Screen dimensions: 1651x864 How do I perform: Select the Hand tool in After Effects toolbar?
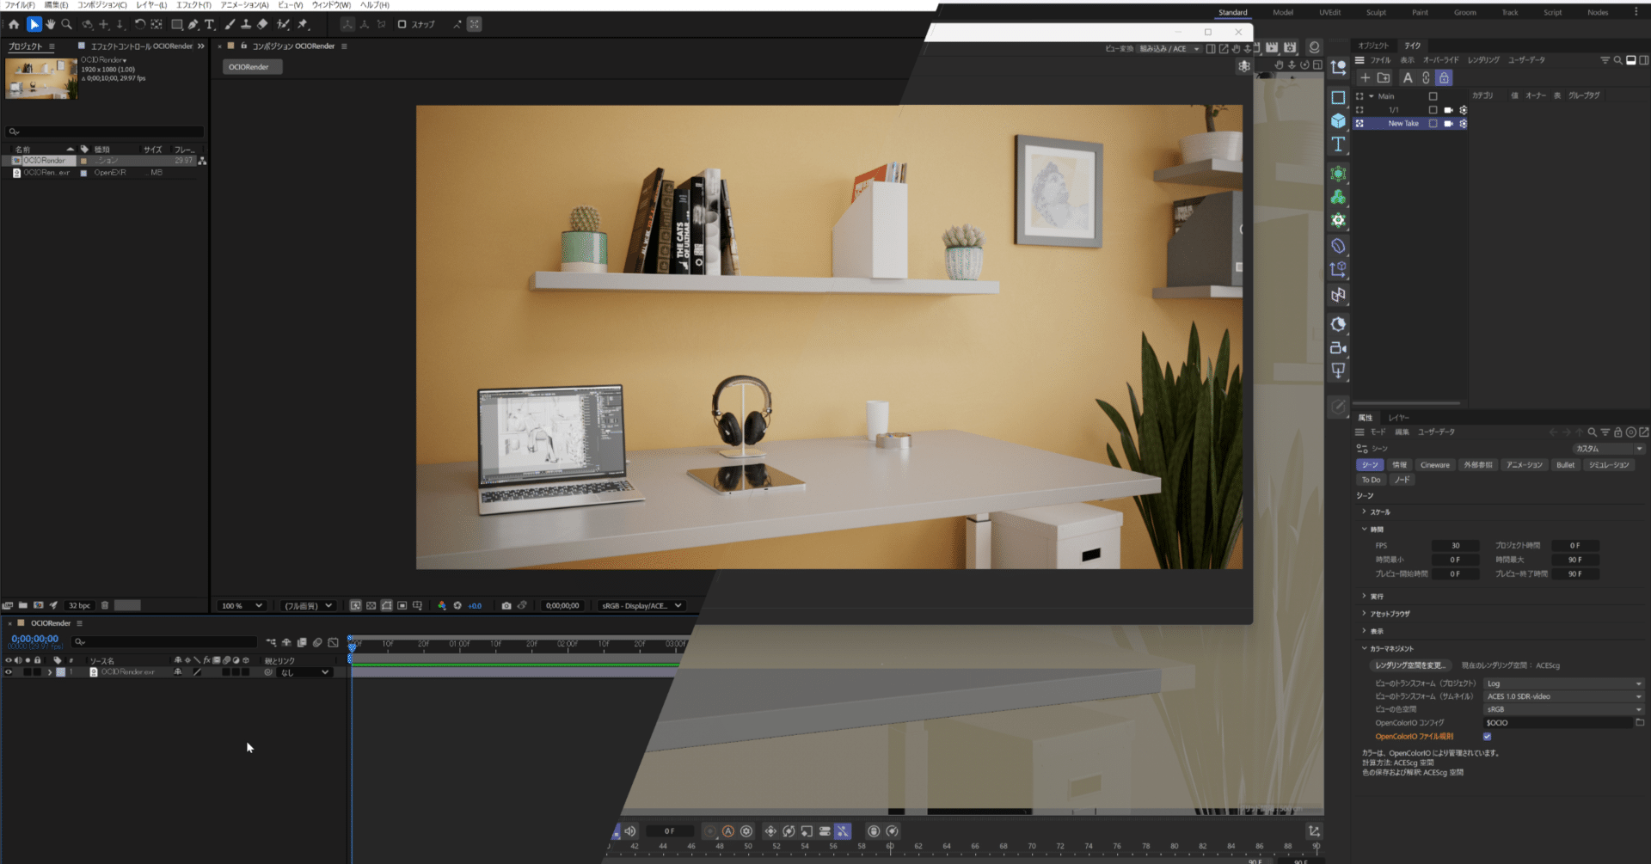51,24
